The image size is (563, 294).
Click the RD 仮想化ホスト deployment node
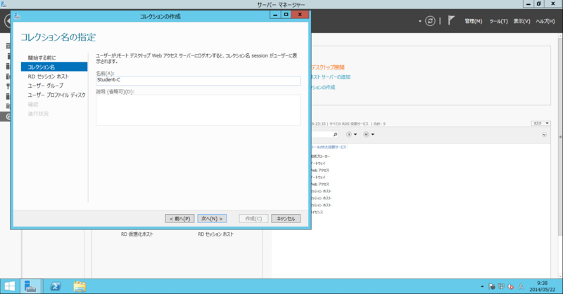coord(137,234)
